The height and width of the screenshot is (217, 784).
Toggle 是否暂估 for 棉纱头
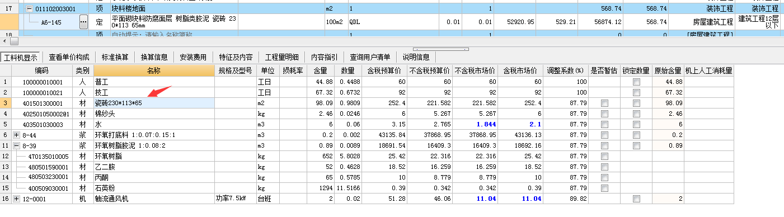tap(604, 114)
